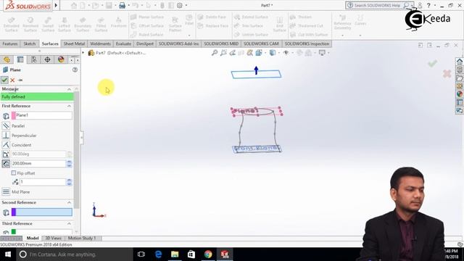Open the Sheet Metal tab
The image size is (464, 261).
[x=74, y=43]
